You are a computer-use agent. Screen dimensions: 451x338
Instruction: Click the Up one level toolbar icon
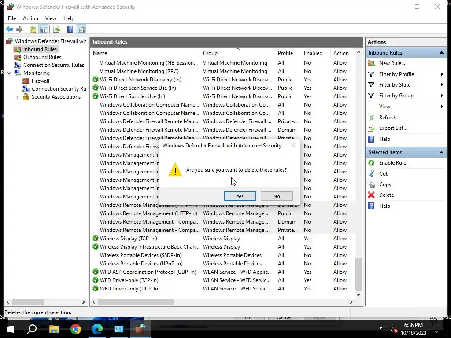[x=33, y=29]
